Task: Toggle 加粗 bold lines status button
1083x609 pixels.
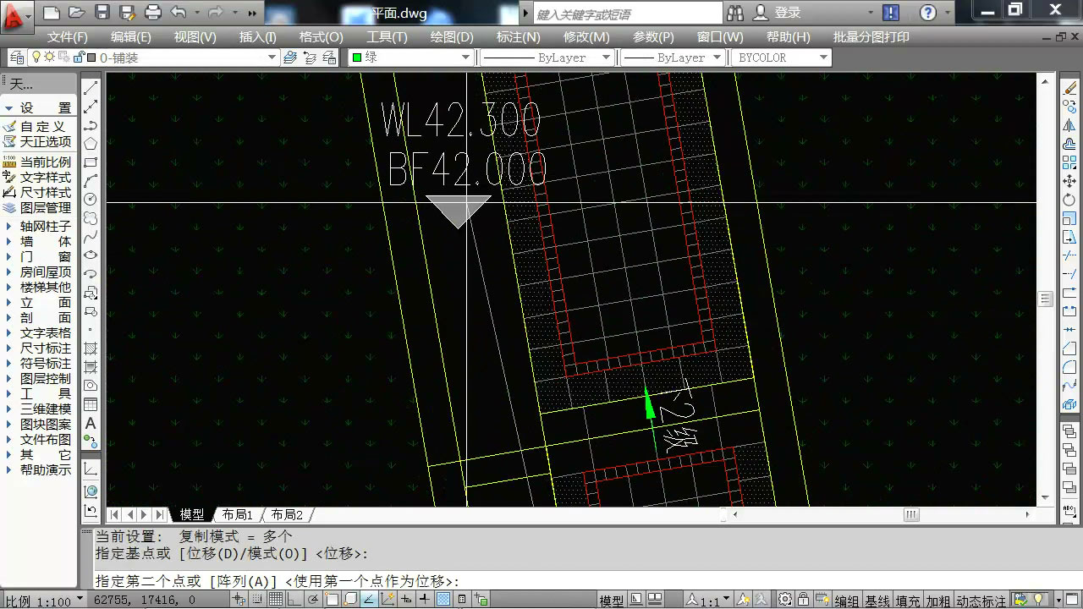Action: [937, 601]
